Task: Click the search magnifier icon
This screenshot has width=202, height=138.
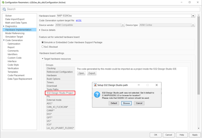Action: [x=4, y=9]
